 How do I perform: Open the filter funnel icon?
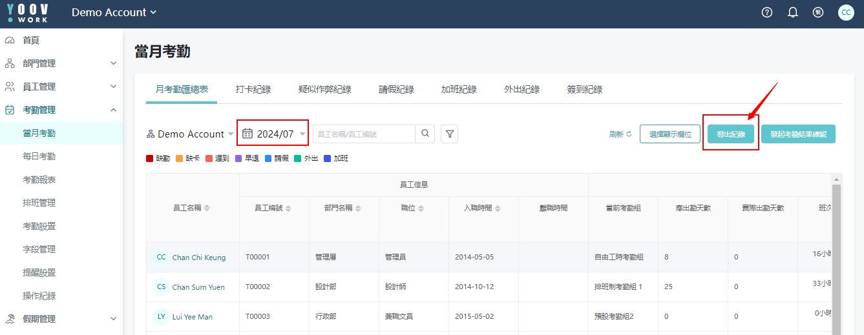450,134
